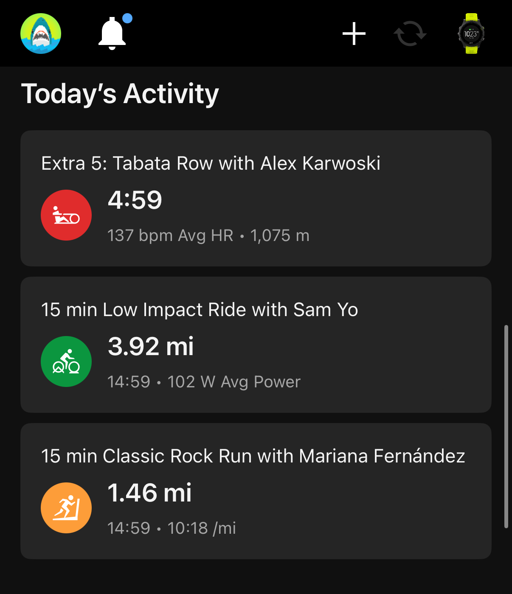This screenshot has width=512, height=594.
Task: Tap the orange treadmill run icon
Action: [66, 508]
